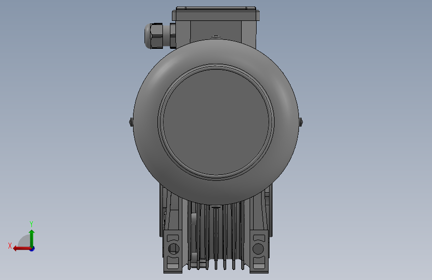
Task: Select the terminal box lid on top of the motor
Action: [216, 13]
